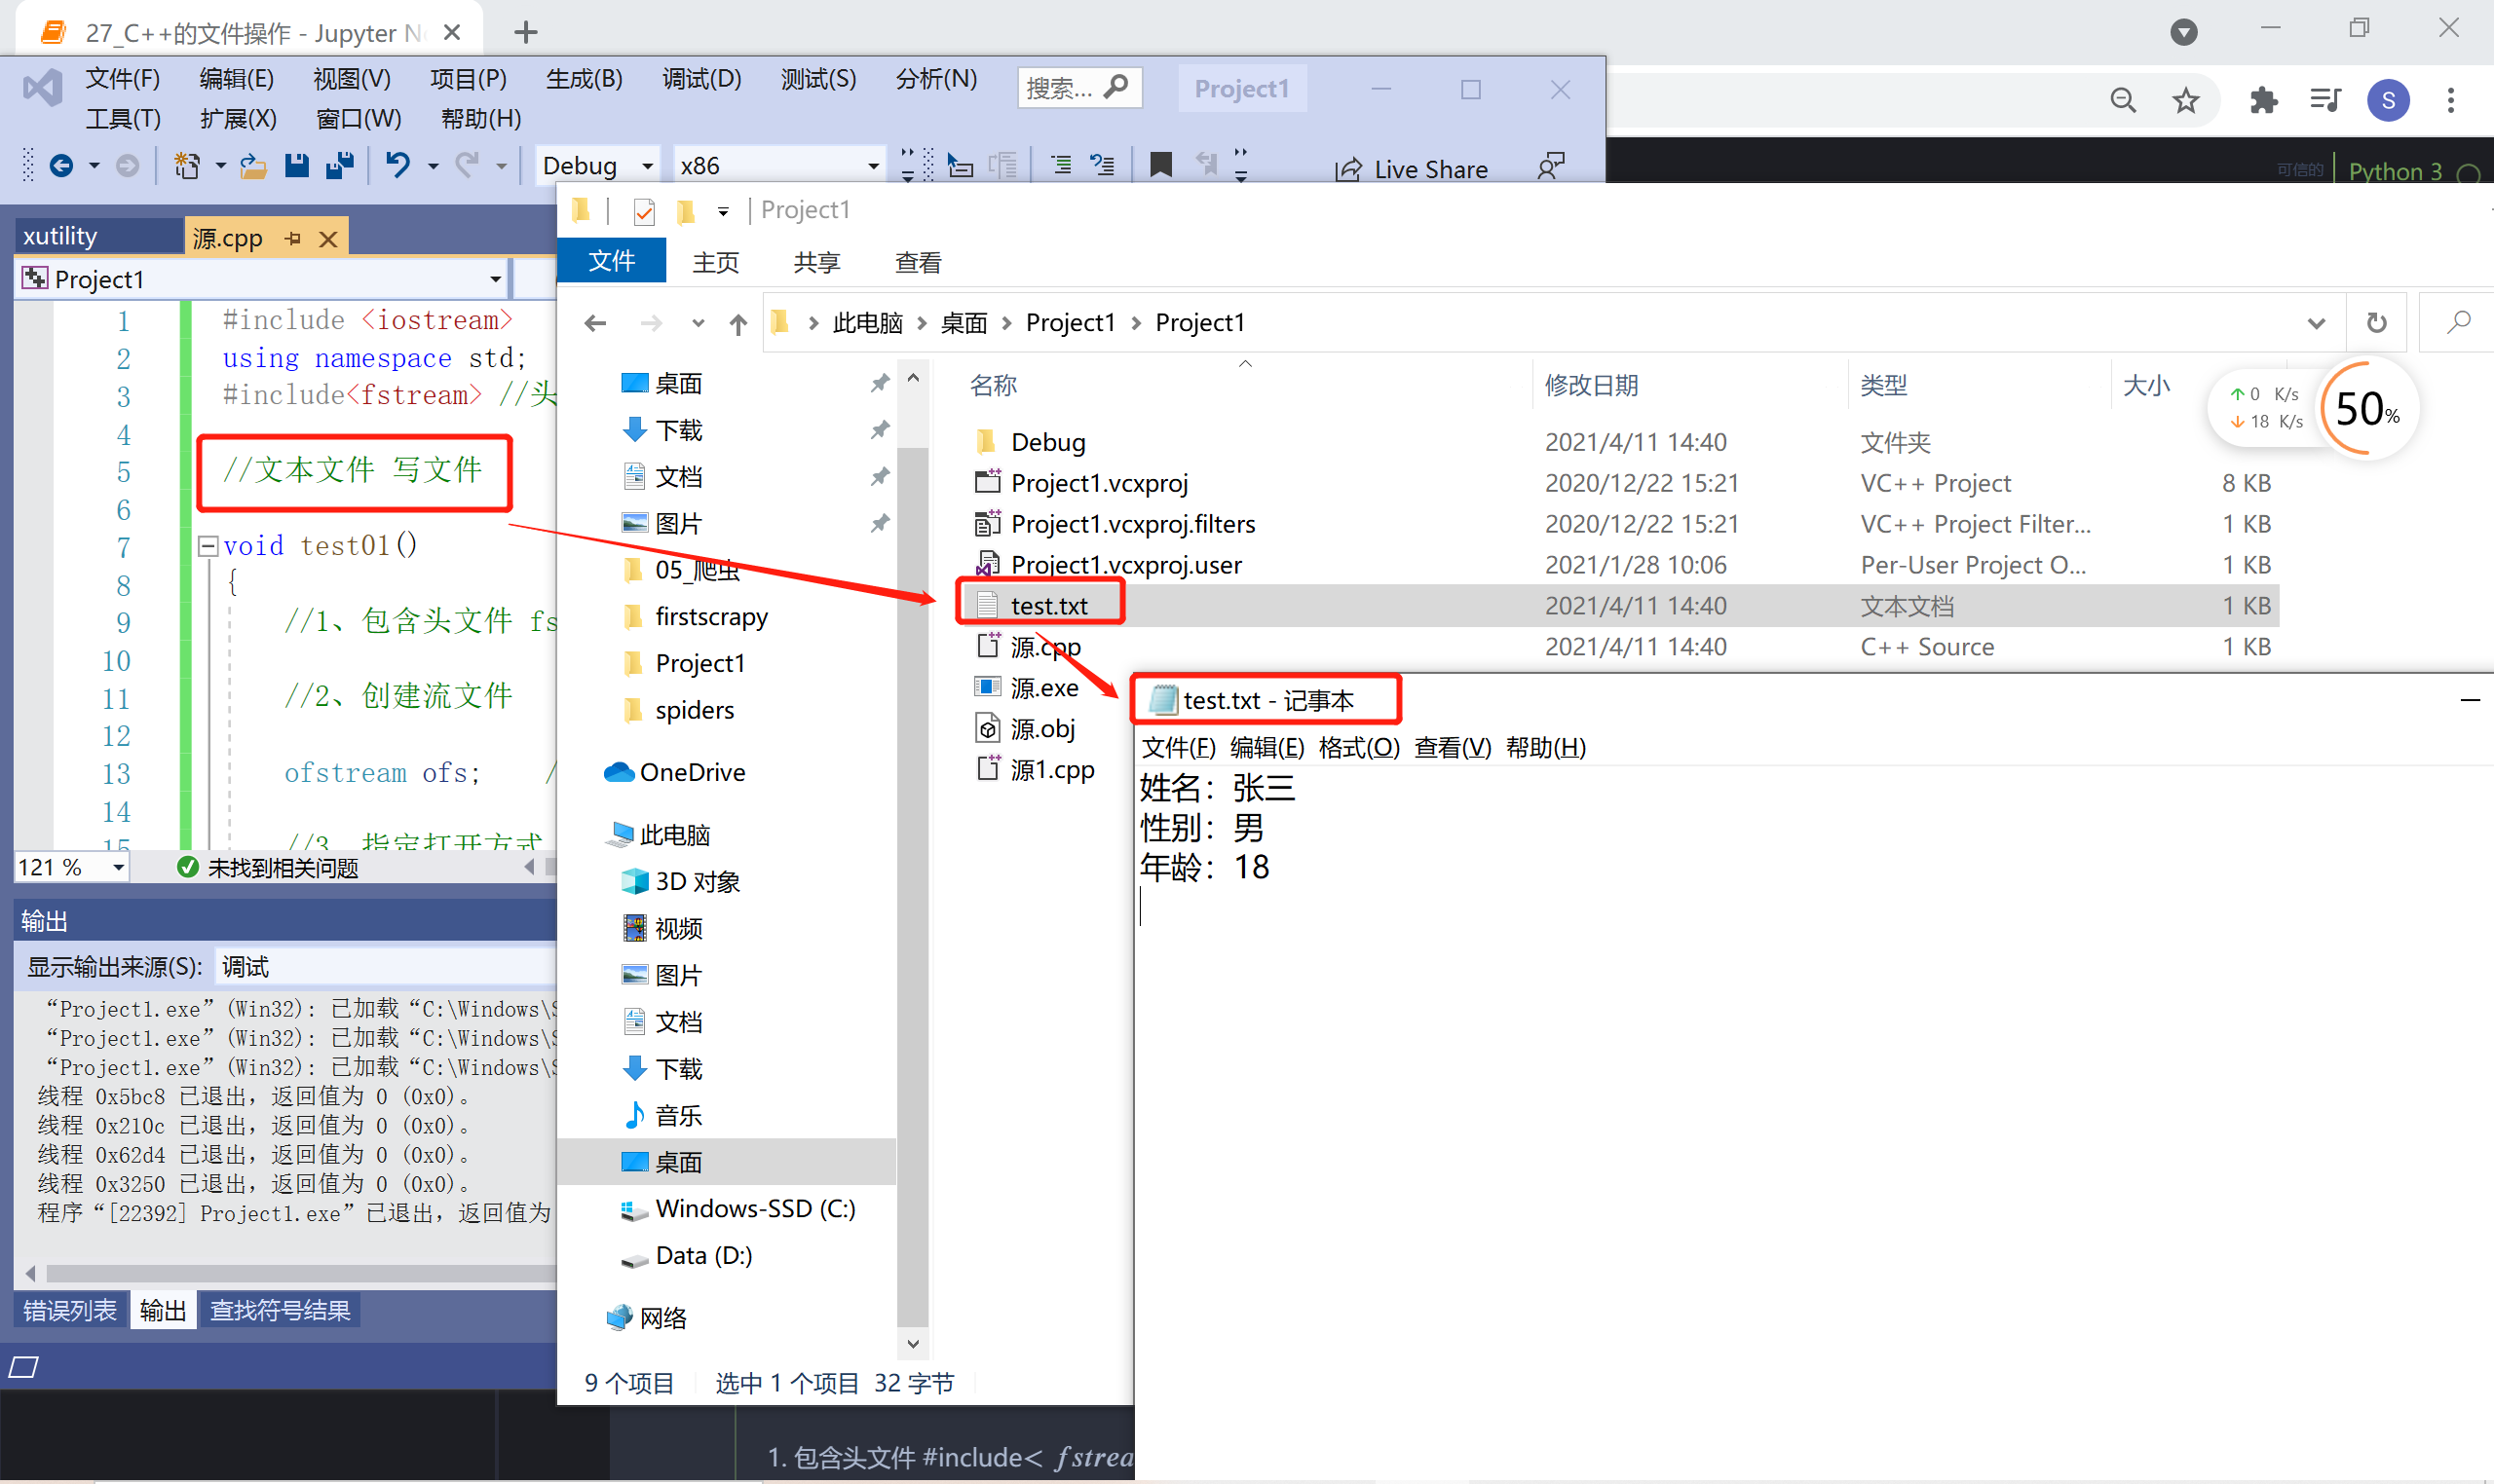
Task: Switch to the 错误列表 tab
Action: (70, 1310)
